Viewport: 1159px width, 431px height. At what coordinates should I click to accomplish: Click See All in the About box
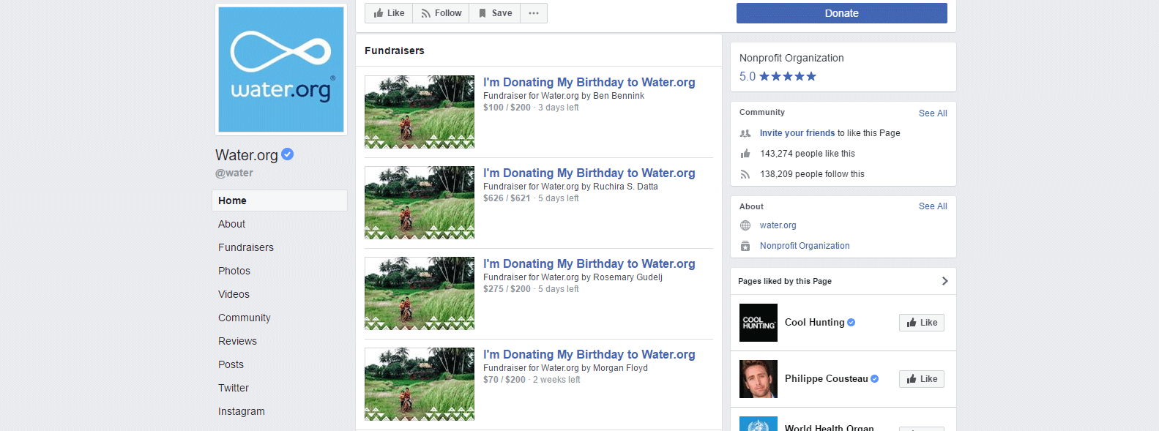tap(933, 206)
